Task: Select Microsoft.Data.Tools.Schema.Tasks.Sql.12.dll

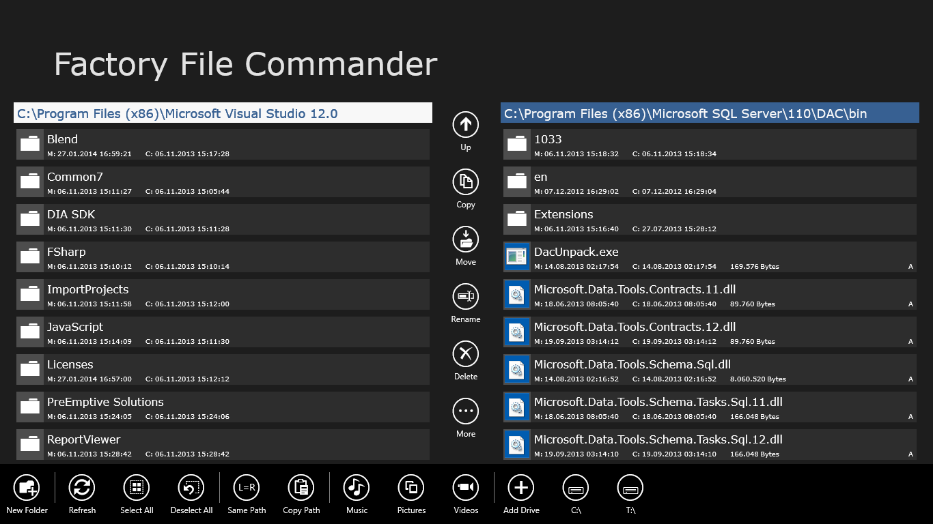Action: point(710,444)
